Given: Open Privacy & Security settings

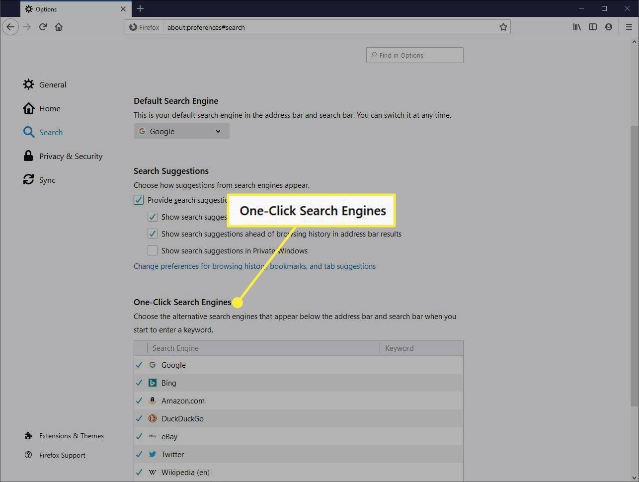Looking at the screenshot, I should point(63,156).
